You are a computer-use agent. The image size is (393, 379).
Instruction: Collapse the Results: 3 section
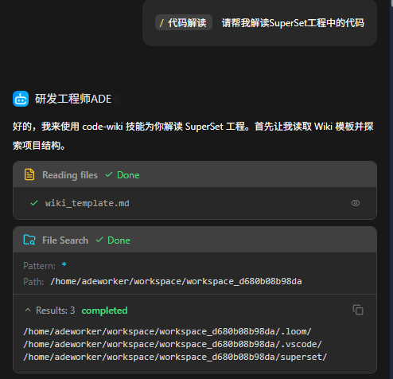tap(28, 310)
